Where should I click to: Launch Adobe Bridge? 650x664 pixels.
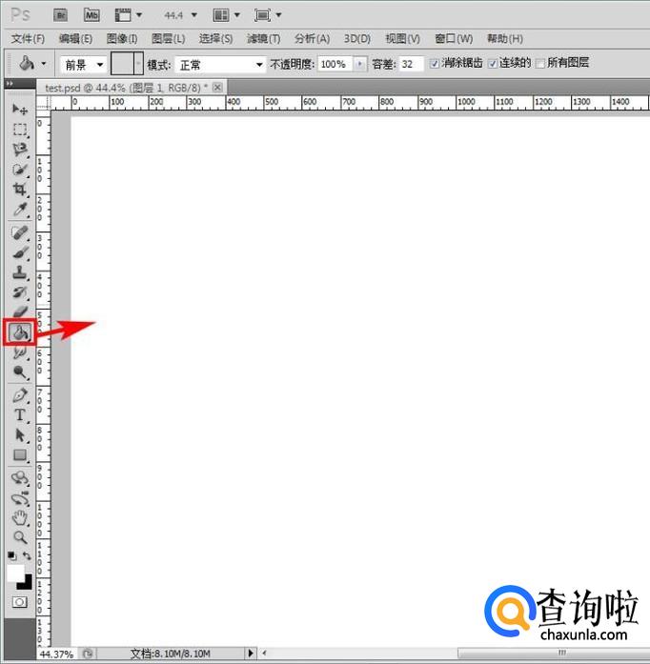61,15
